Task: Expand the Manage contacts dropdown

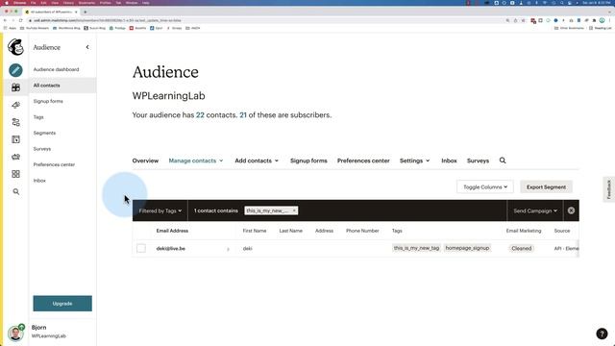Action: [x=196, y=161]
